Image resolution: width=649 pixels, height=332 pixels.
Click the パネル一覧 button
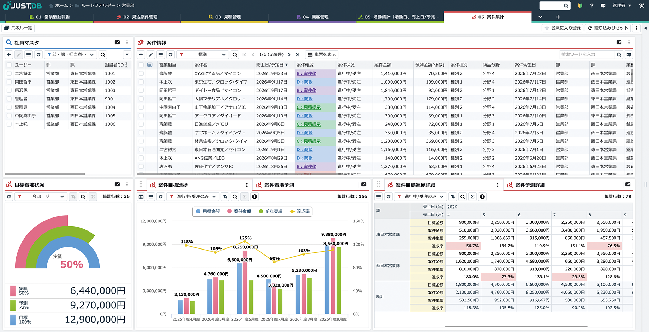[18, 28]
